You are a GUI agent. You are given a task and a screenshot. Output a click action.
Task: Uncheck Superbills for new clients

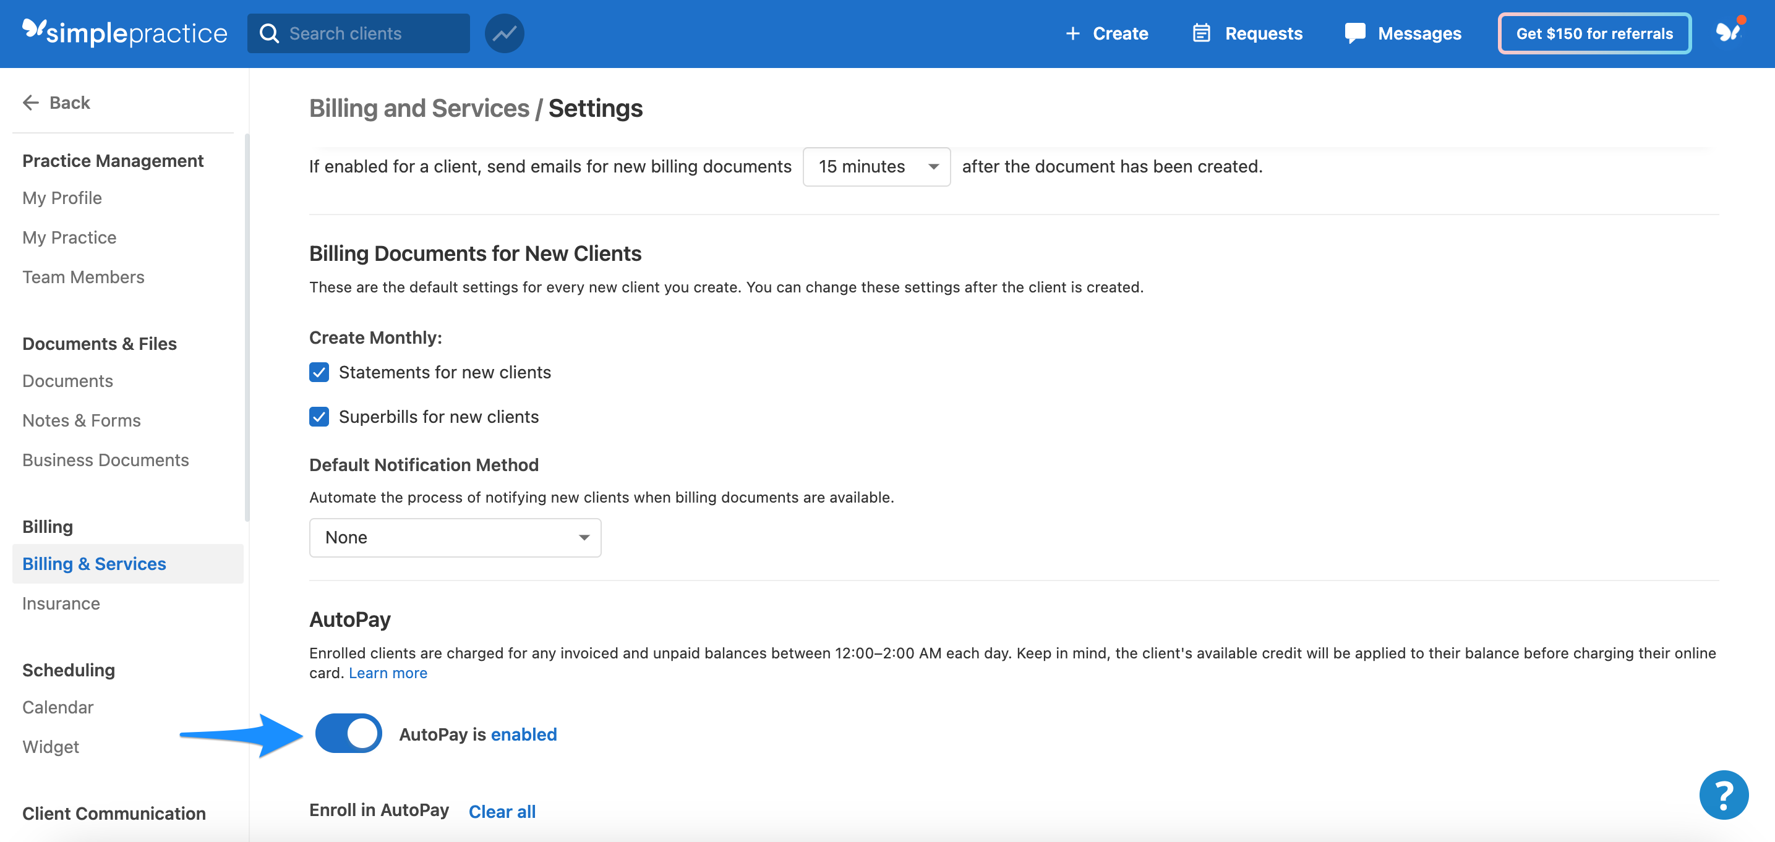pyautogui.click(x=319, y=417)
